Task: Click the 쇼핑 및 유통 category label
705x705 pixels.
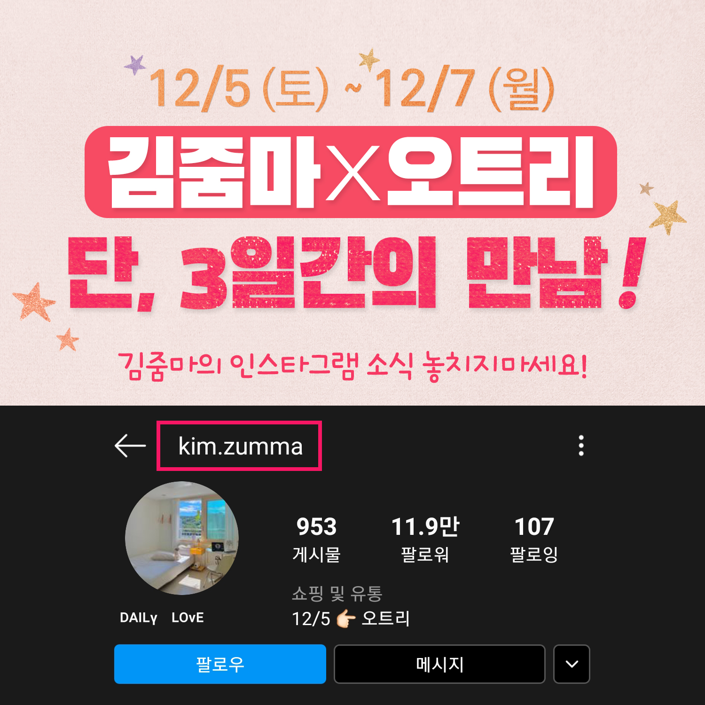Action: point(337,594)
